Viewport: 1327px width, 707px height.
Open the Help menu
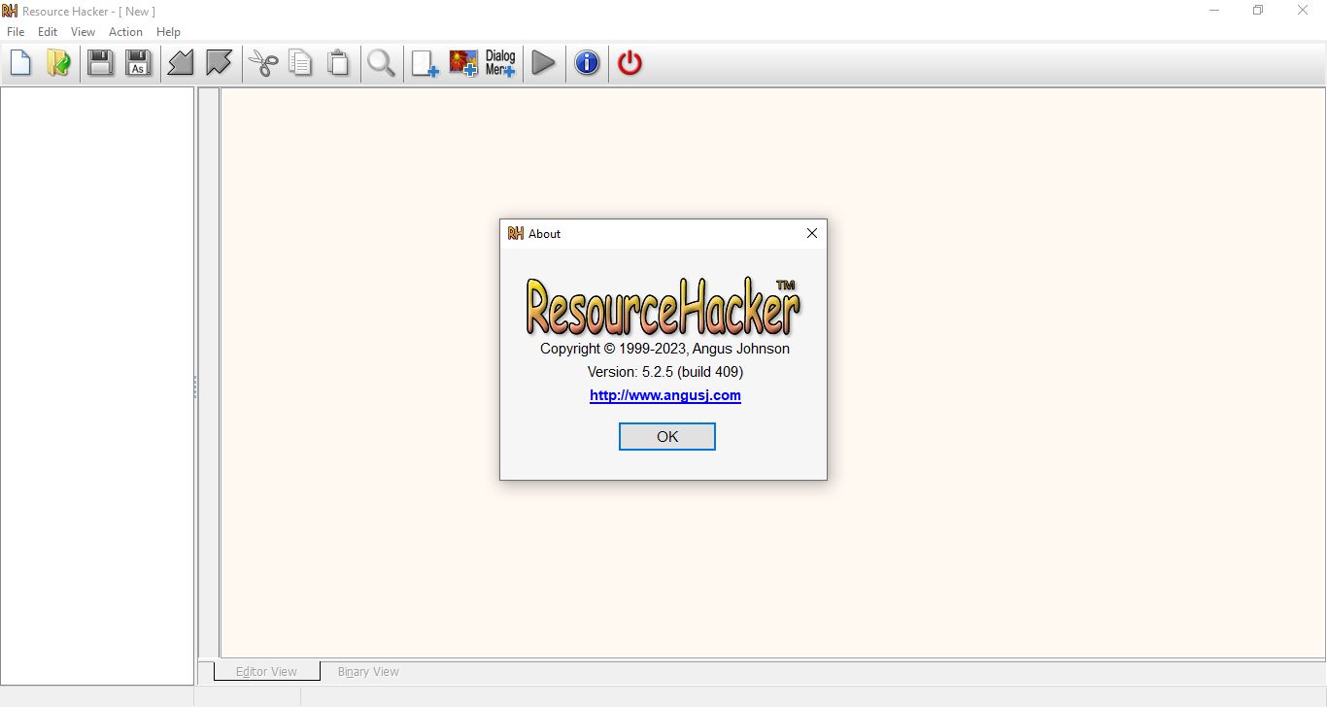[168, 32]
